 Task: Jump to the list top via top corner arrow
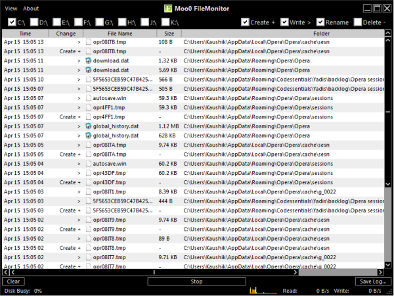click(387, 33)
